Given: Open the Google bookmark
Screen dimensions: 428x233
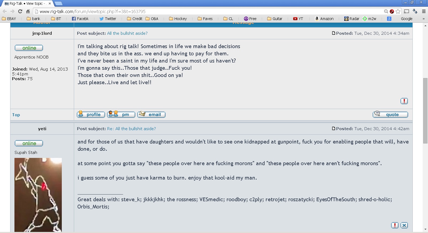Looking at the screenshot, I should pos(407,19).
